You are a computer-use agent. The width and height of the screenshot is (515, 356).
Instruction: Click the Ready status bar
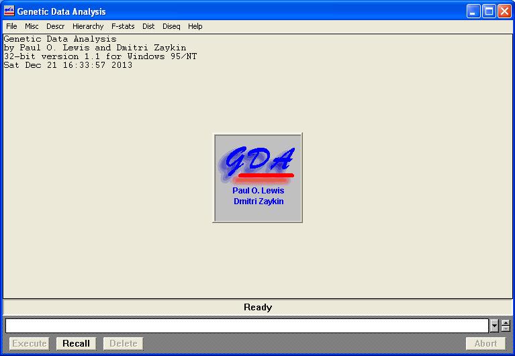coord(257,307)
